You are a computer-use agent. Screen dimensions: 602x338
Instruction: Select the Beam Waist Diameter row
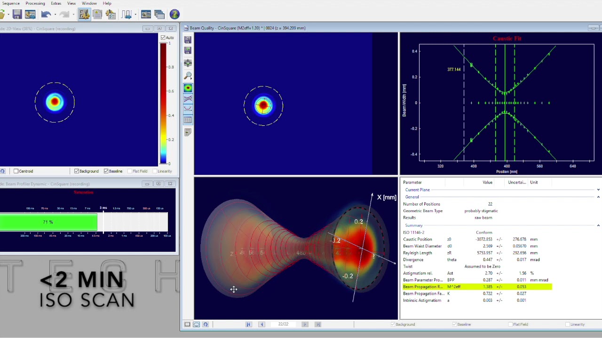tap(476, 246)
